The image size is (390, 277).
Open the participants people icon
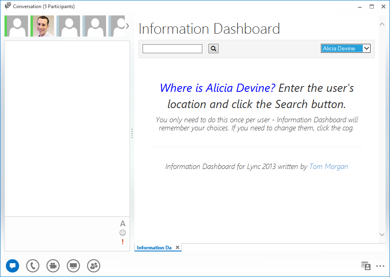[94, 266]
